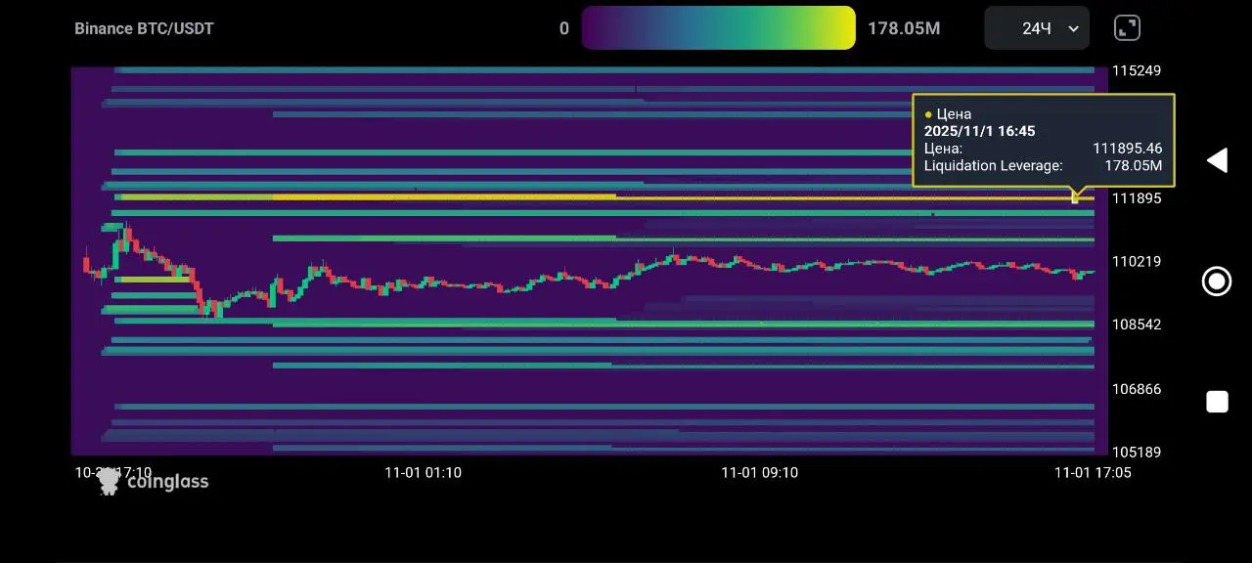Open recent apps with square button
Viewport: 1252px width, 563px height.
1217,402
